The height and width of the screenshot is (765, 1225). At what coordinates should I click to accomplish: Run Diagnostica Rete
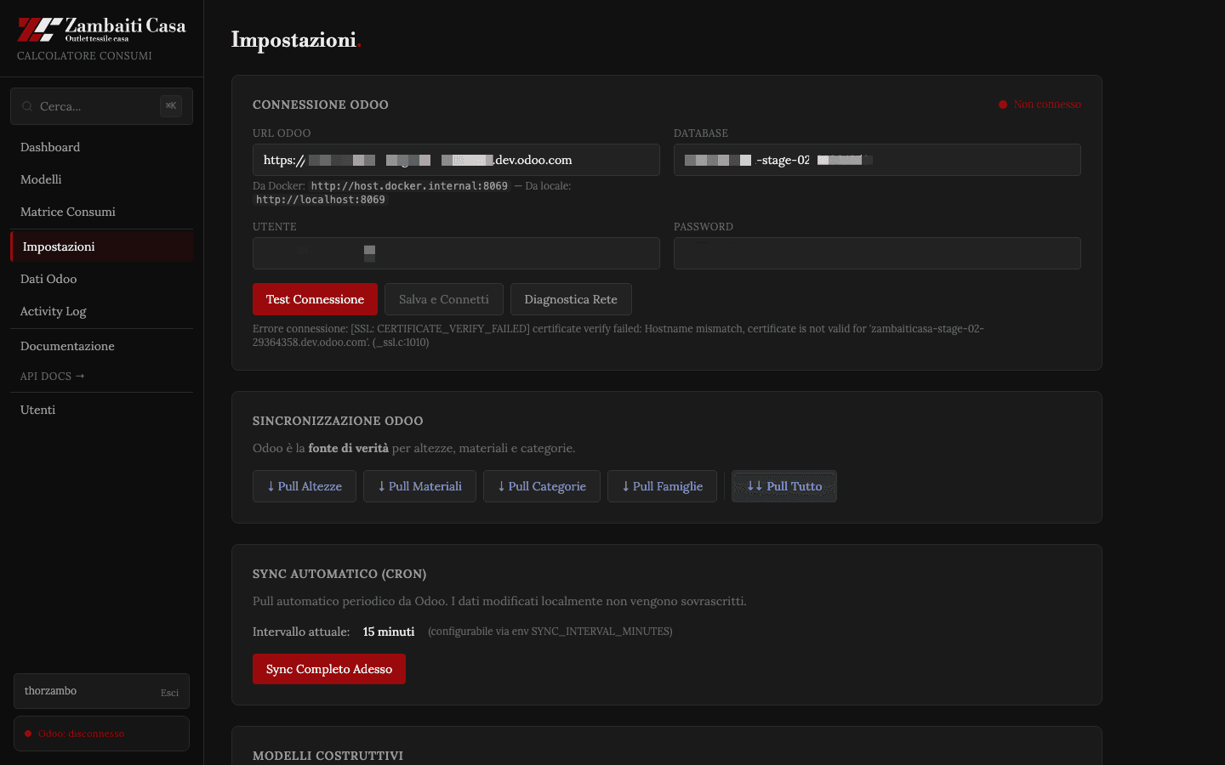[571, 299]
